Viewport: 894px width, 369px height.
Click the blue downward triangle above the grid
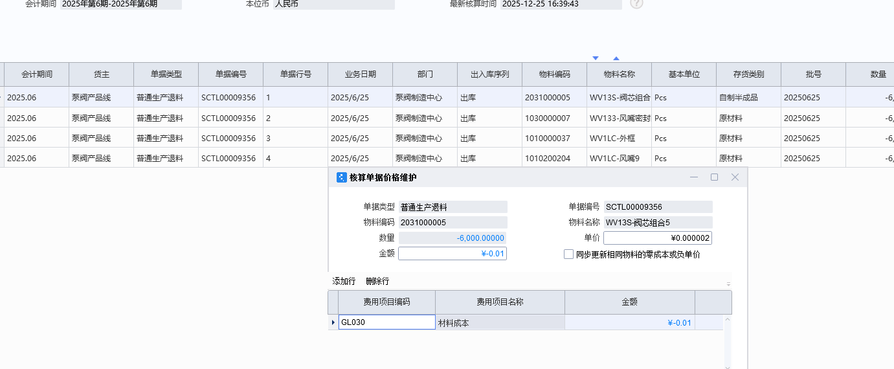click(x=596, y=58)
